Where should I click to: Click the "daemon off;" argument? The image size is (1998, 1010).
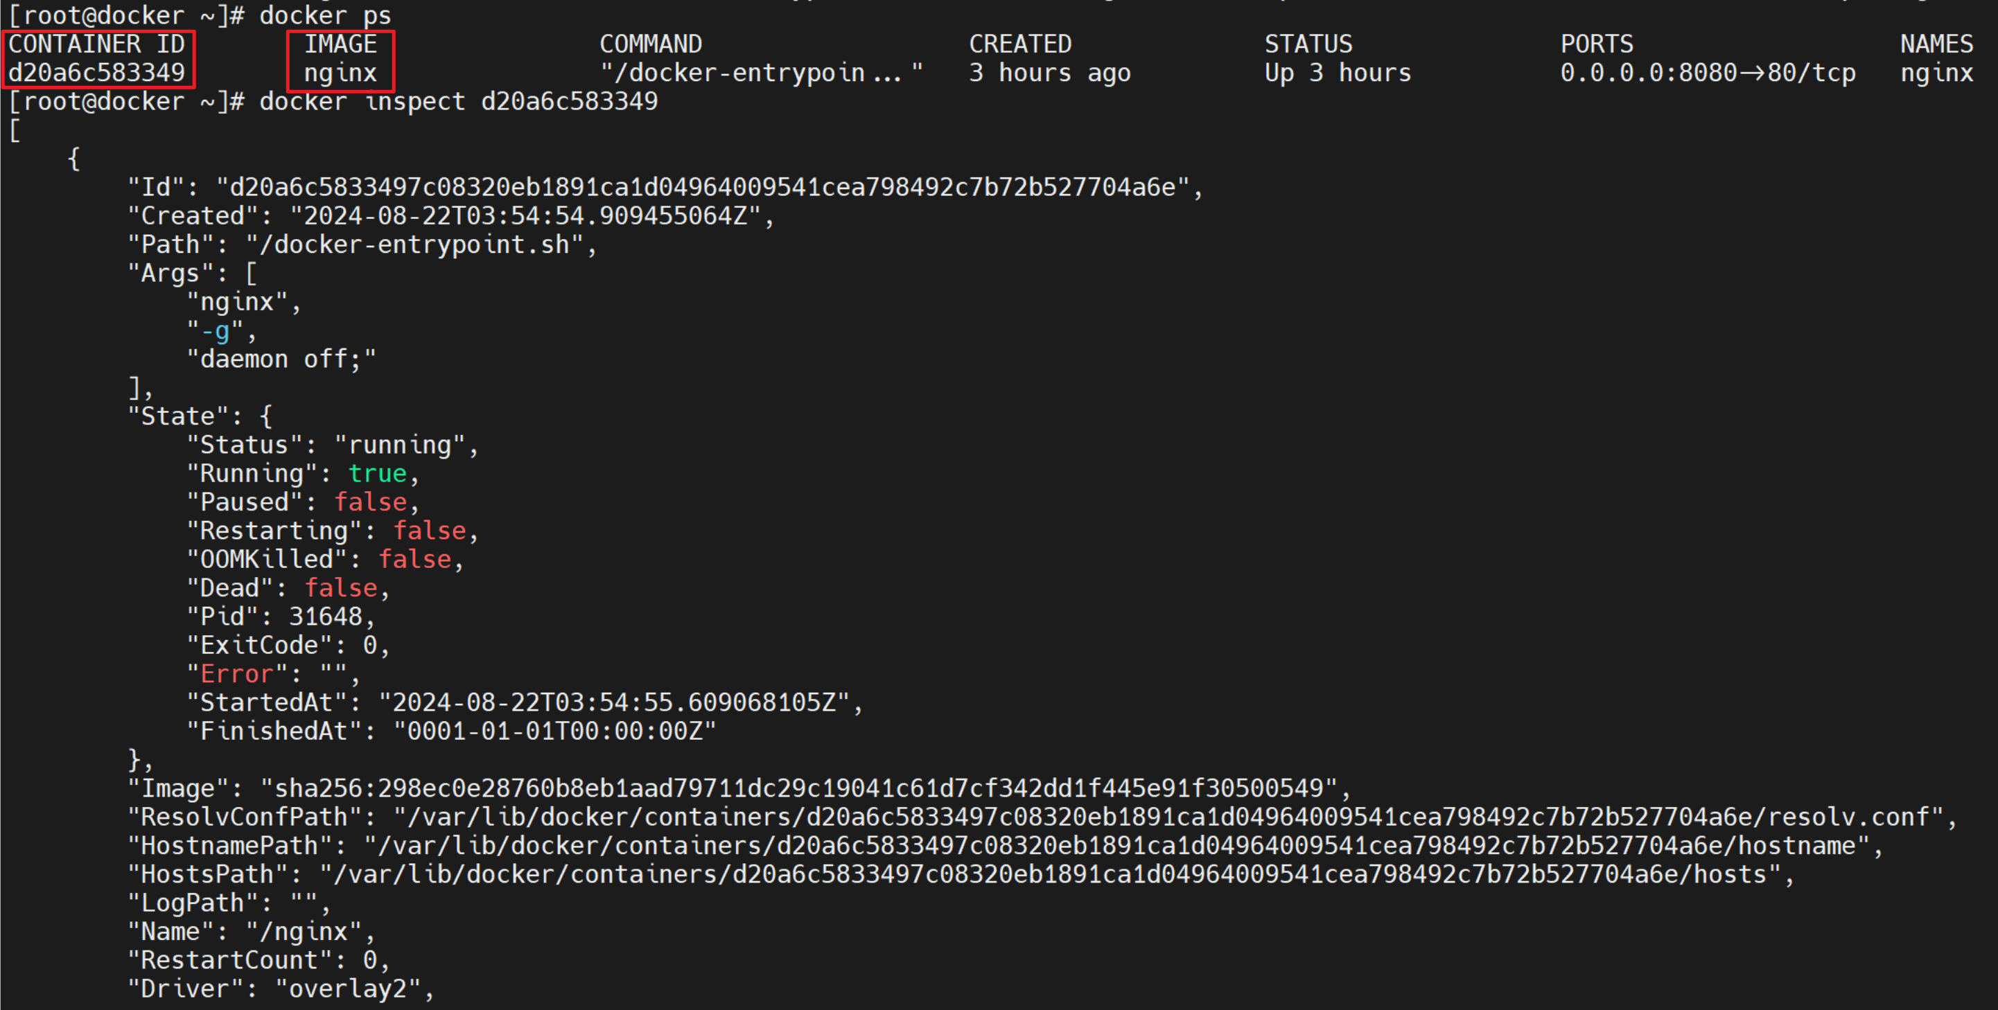pos(281,360)
